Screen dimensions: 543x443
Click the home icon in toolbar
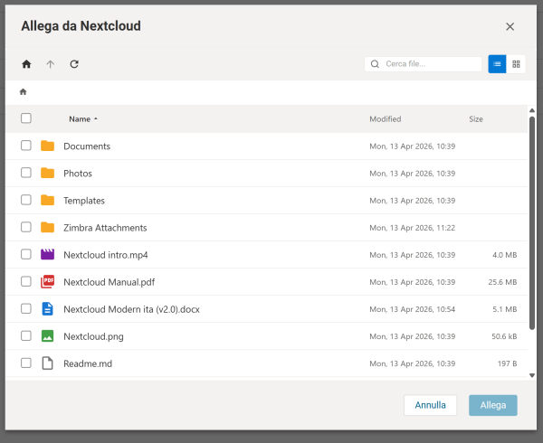click(x=26, y=64)
